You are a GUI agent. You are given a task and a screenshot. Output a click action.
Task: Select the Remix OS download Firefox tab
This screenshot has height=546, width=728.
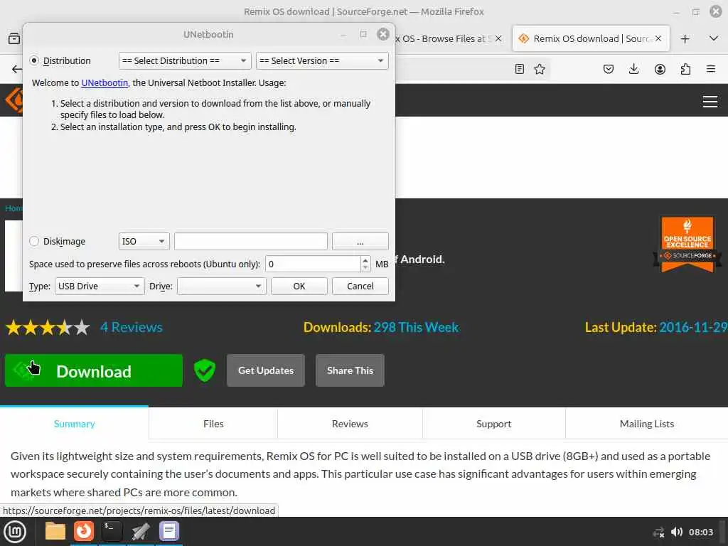click(x=591, y=38)
